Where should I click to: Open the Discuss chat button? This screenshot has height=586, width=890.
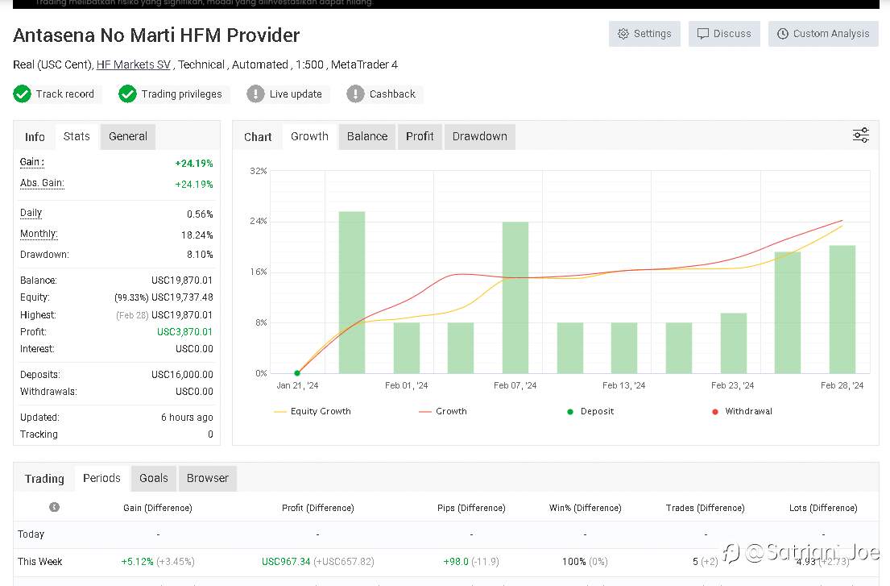(724, 34)
